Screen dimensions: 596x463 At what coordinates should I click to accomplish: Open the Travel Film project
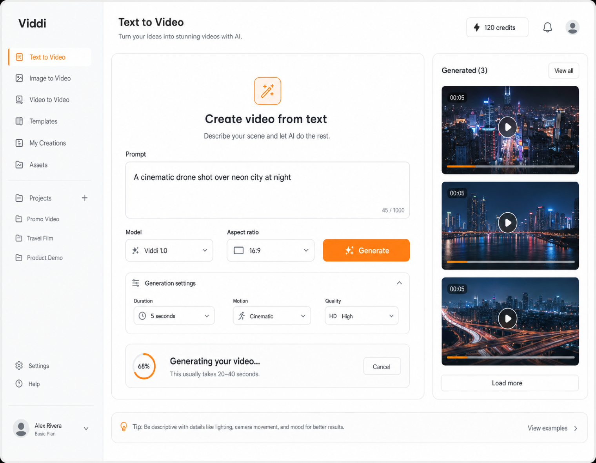click(40, 238)
